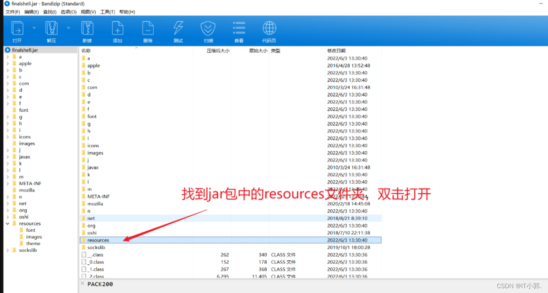Open the 文件(F) menu

pyautogui.click(x=12, y=12)
